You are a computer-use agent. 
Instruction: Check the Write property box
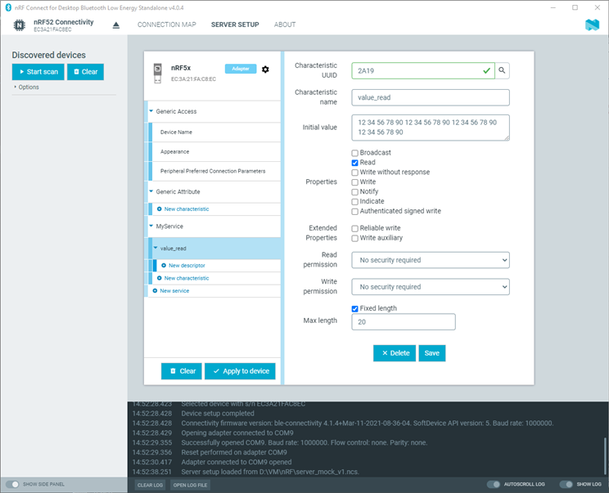pos(354,182)
